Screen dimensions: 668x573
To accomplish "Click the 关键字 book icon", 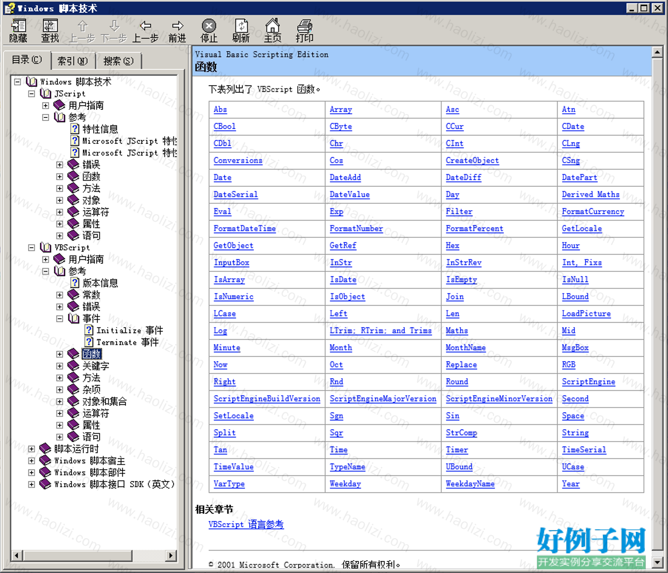I will click(x=74, y=366).
